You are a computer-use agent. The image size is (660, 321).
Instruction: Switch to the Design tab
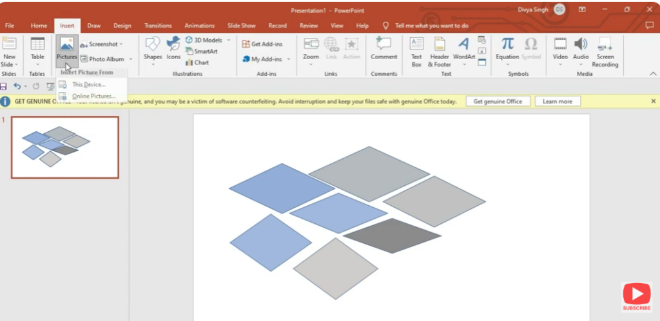coord(122,26)
